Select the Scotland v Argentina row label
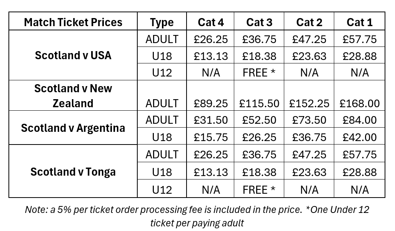395x231 pixels. 73,128
